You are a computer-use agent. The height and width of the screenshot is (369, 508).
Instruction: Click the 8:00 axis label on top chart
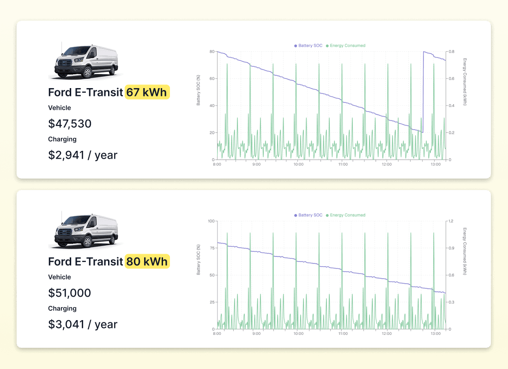[217, 164]
